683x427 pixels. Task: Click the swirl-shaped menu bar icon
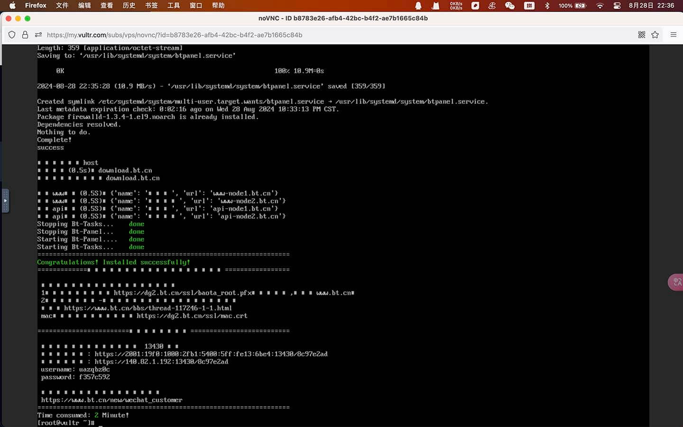pos(492,6)
